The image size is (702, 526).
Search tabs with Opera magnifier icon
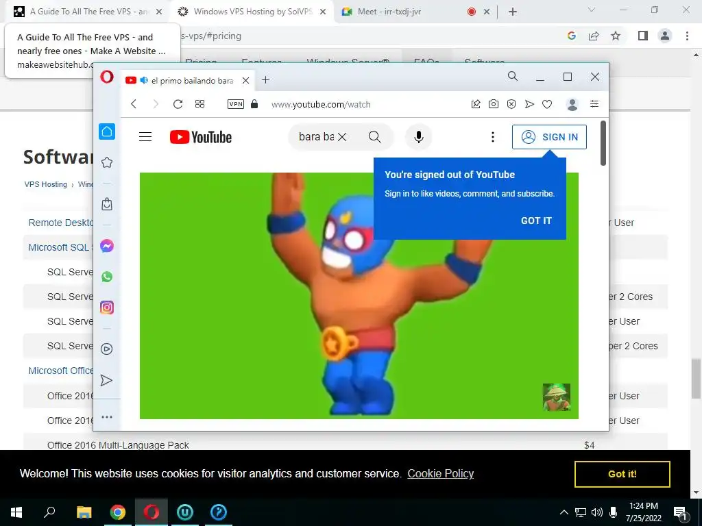pos(513,77)
